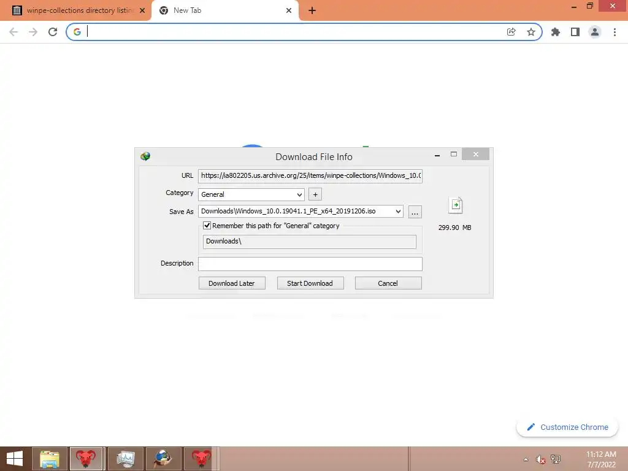This screenshot has height=471, width=628.
Task: Cancel the Download File Info dialog
Action: tap(388, 283)
